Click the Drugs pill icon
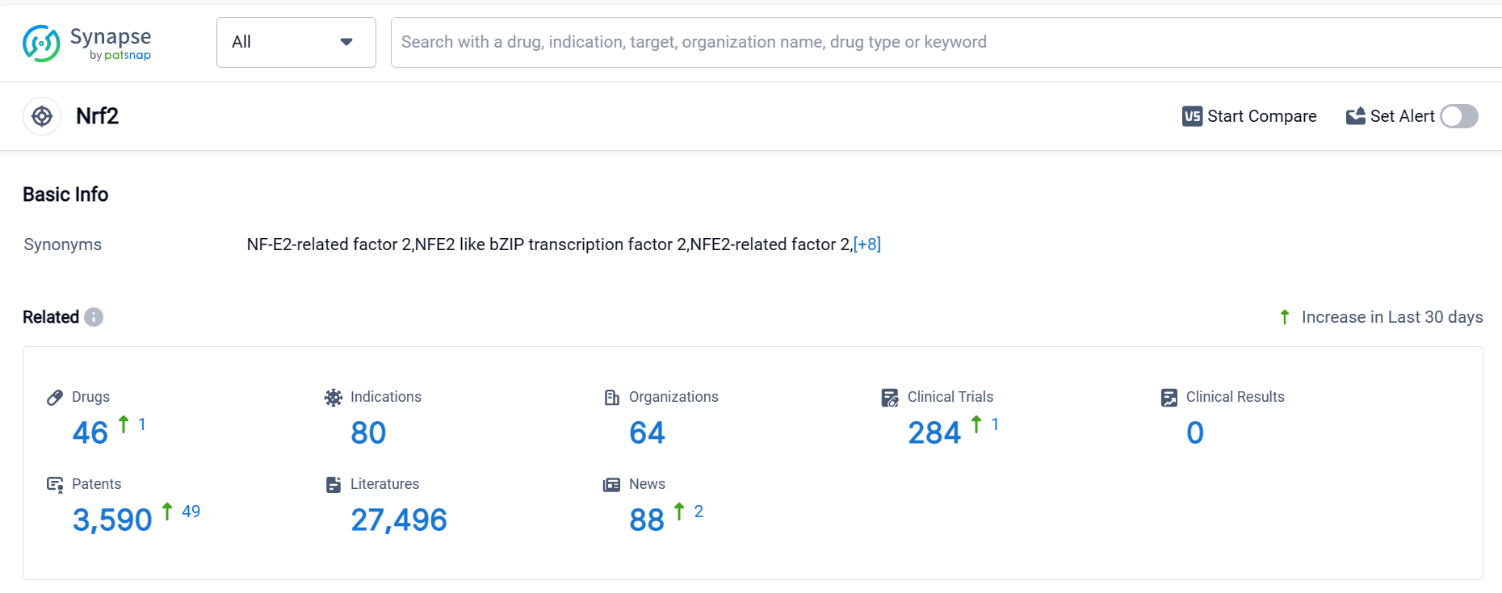This screenshot has width=1502, height=593. (55, 397)
